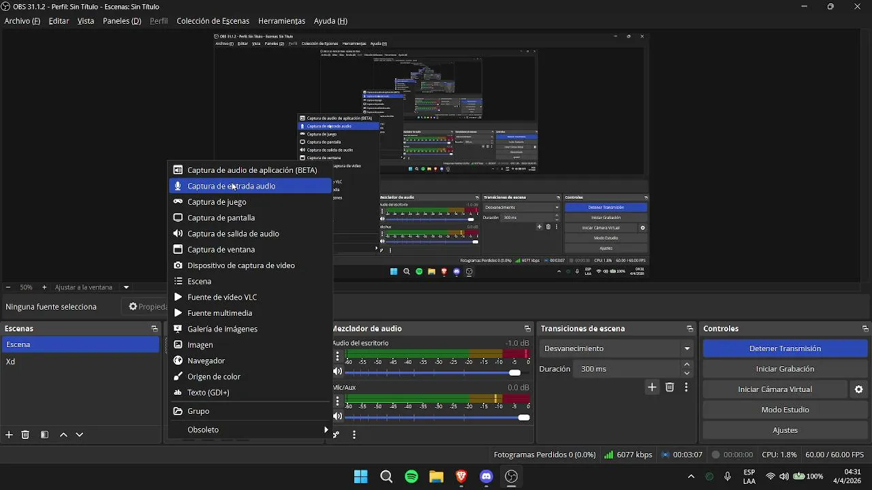Zoom in preview with plus icon
The height and width of the screenshot is (490, 872).
44,287
